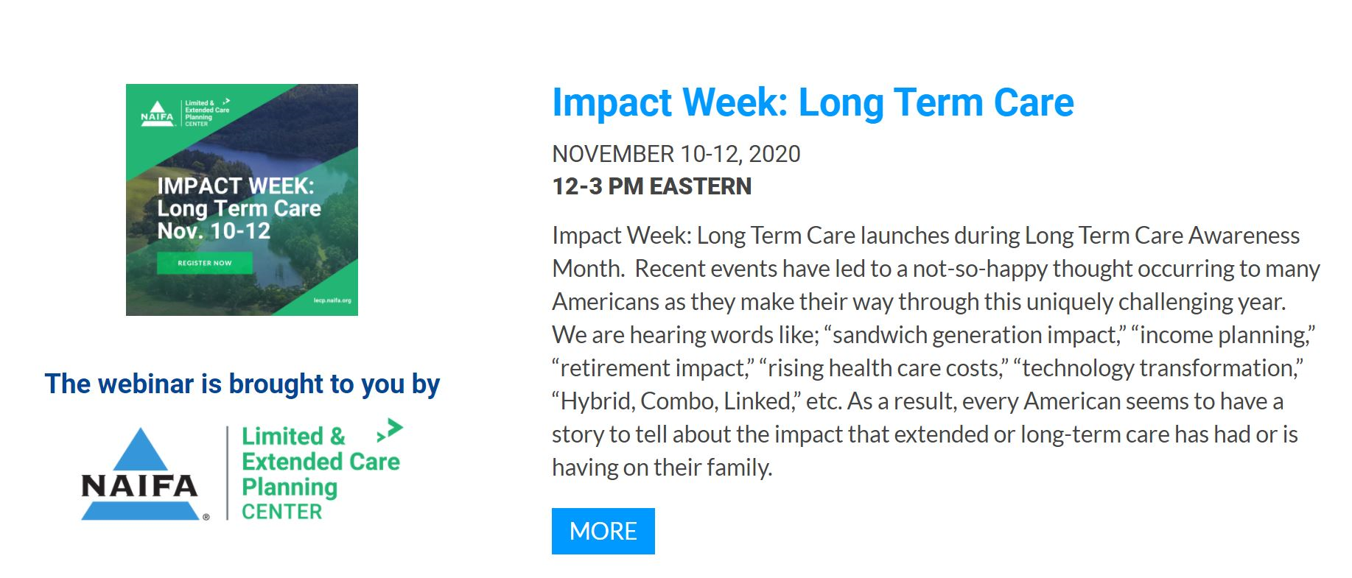Click the paragraph about Long Term Care Awareness Month

click(x=936, y=351)
